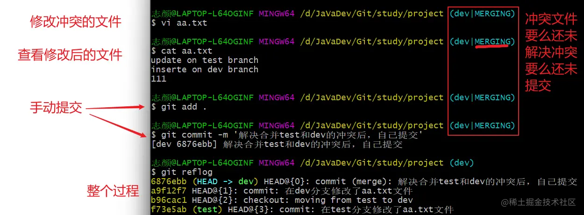
Task: Click the project path in the prompt above git reflog
Action: click(371, 163)
